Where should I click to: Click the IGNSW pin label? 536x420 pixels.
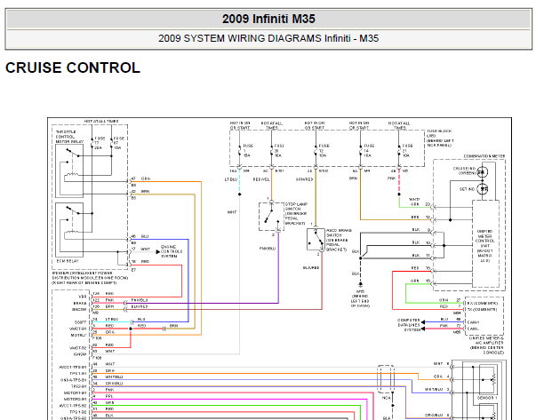[x=80, y=354]
